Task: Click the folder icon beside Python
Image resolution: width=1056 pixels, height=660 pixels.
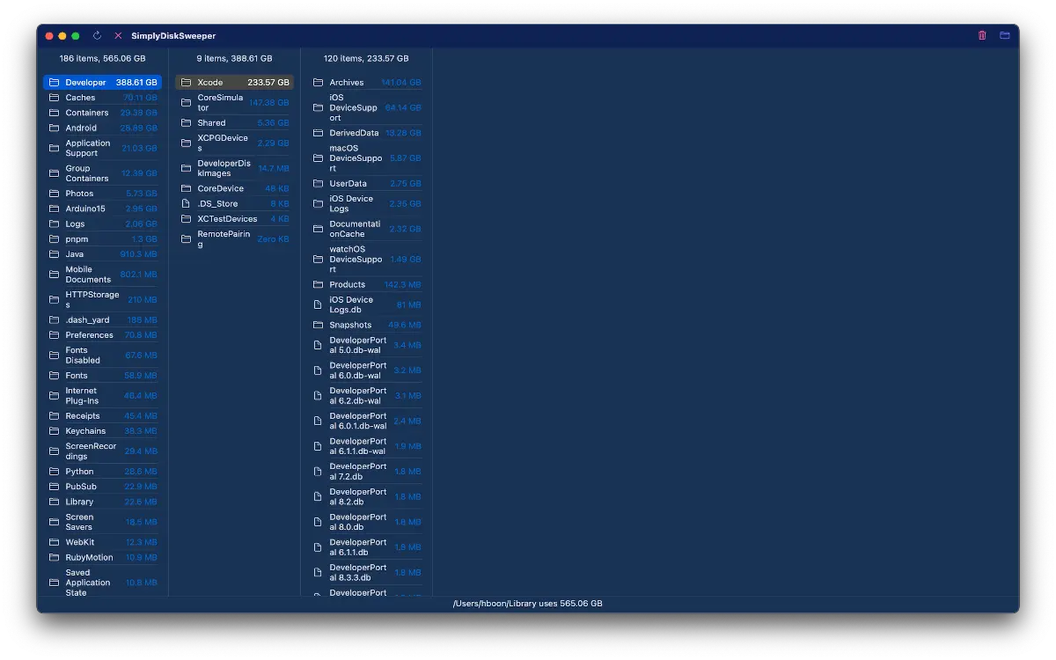Action: click(x=55, y=472)
